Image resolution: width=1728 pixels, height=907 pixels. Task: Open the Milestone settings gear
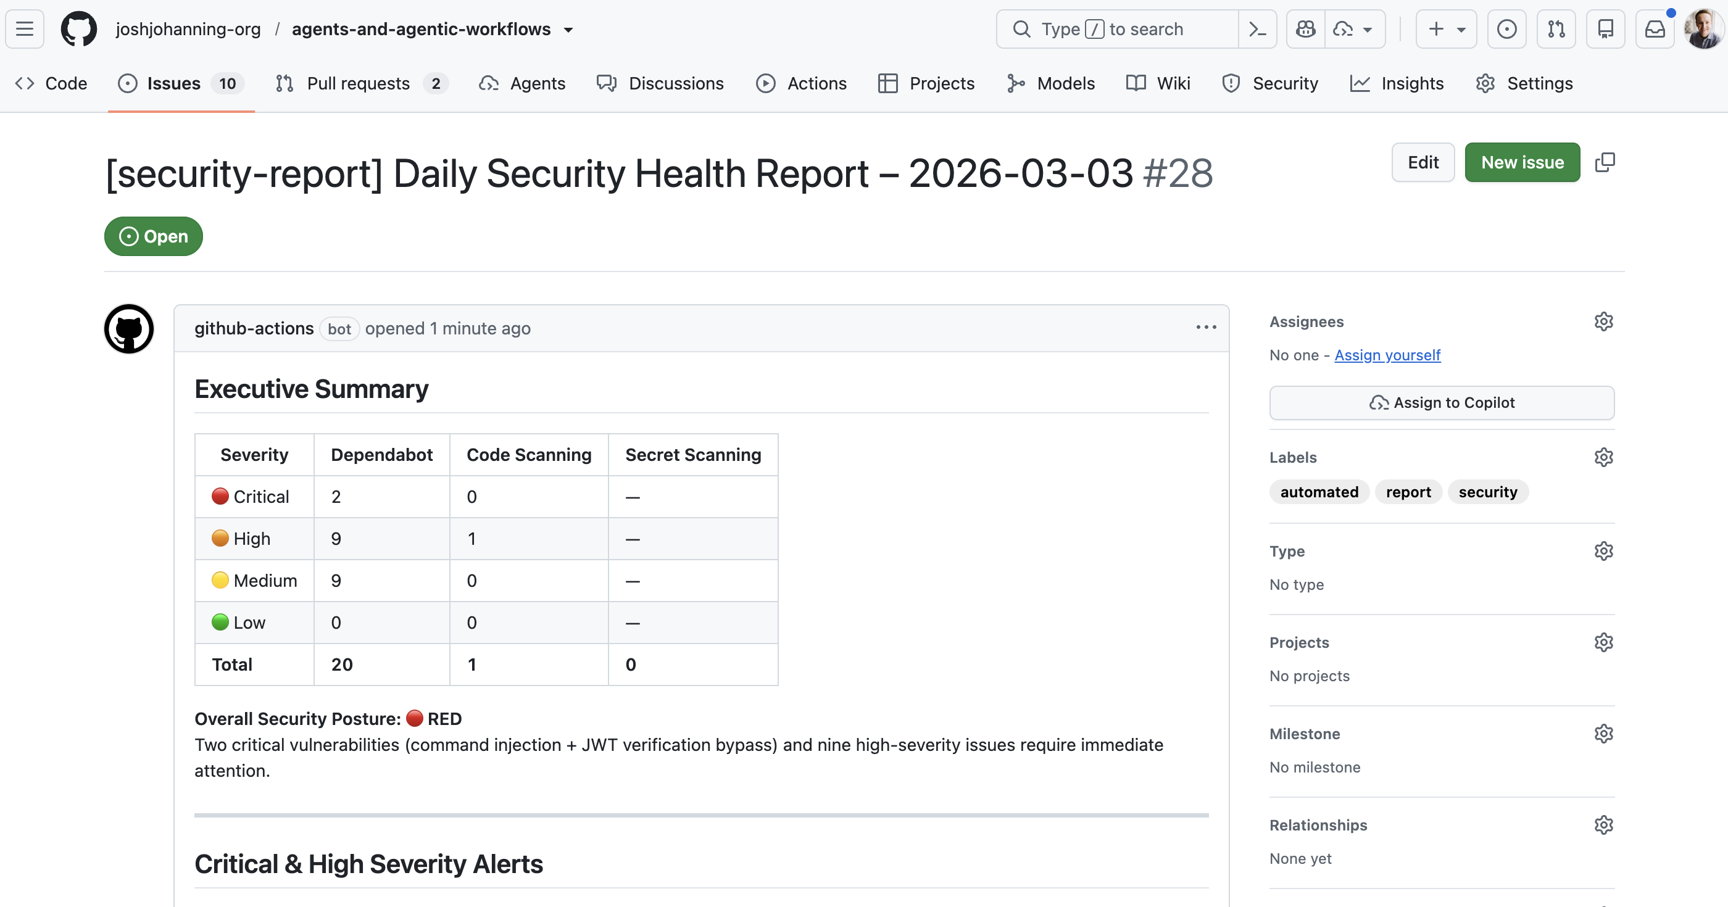coord(1603,733)
